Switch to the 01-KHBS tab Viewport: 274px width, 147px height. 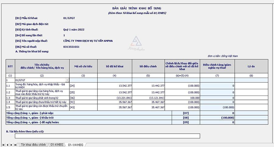click(57, 145)
